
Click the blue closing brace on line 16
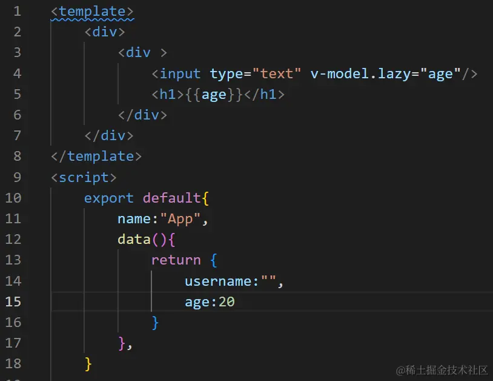tap(155, 323)
